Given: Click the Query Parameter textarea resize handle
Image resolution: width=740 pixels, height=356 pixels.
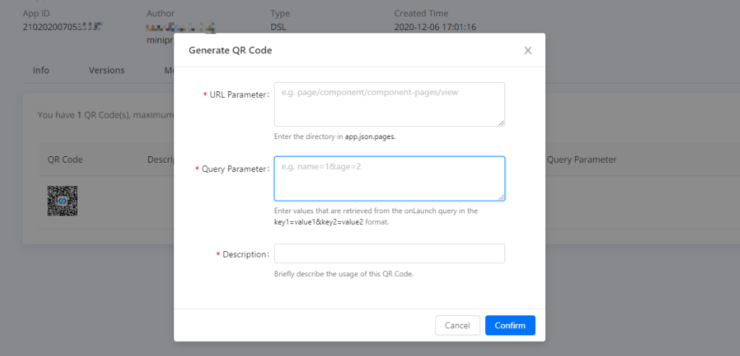Looking at the screenshot, I should click(x=501, y=197).
